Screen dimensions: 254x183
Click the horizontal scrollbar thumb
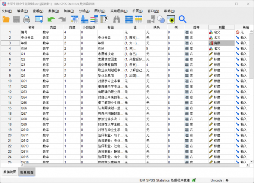point(132,165)
